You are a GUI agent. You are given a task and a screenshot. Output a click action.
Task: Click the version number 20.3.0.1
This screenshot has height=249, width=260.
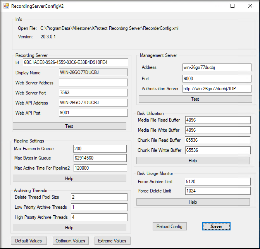pyautogui.click(x=48, y=37)
